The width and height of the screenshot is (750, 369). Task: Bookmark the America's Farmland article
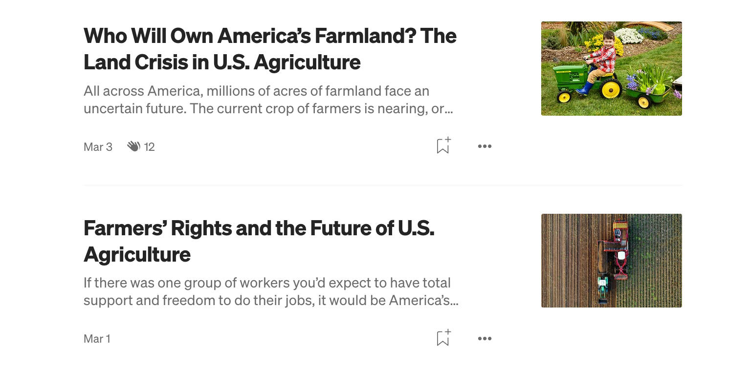[x=443, y=146]
